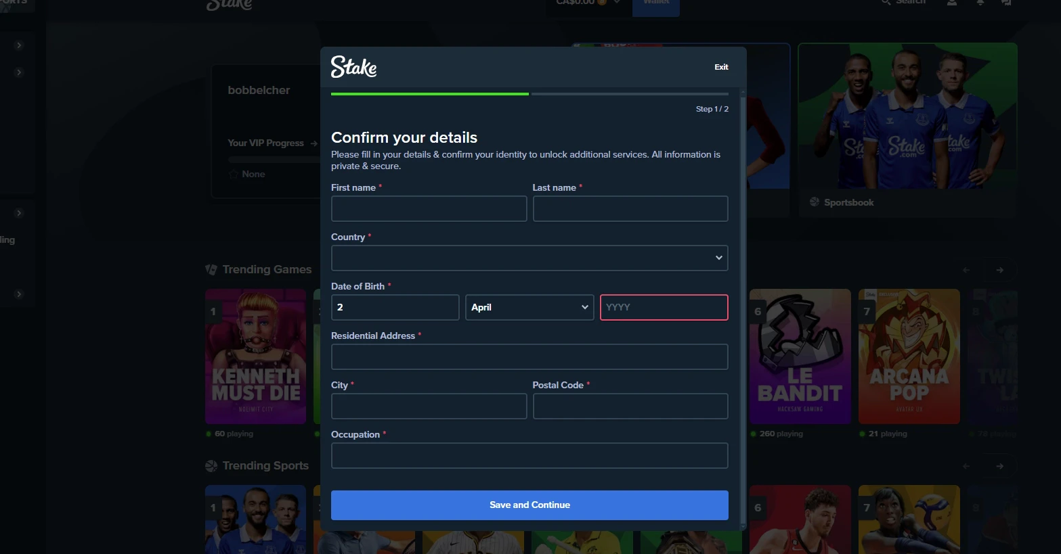Image resolution: width=1061 pixels, height=554 pixels.
Task: Click the 260 playing label
Action: (781, 434)
